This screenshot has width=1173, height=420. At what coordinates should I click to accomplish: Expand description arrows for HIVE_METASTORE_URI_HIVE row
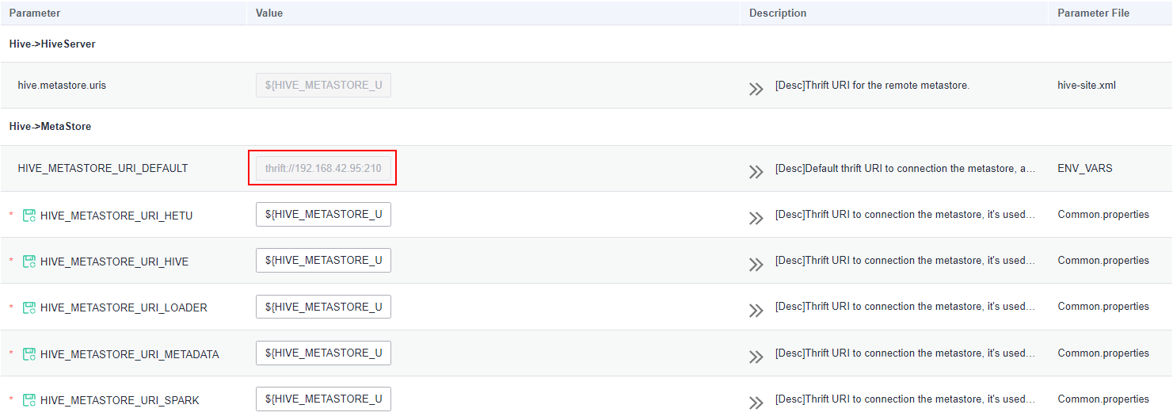pos(756,264)
